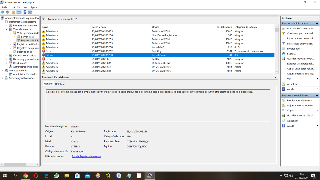
Task: Switch to the Detalles tab
Action: coord(59,84)
